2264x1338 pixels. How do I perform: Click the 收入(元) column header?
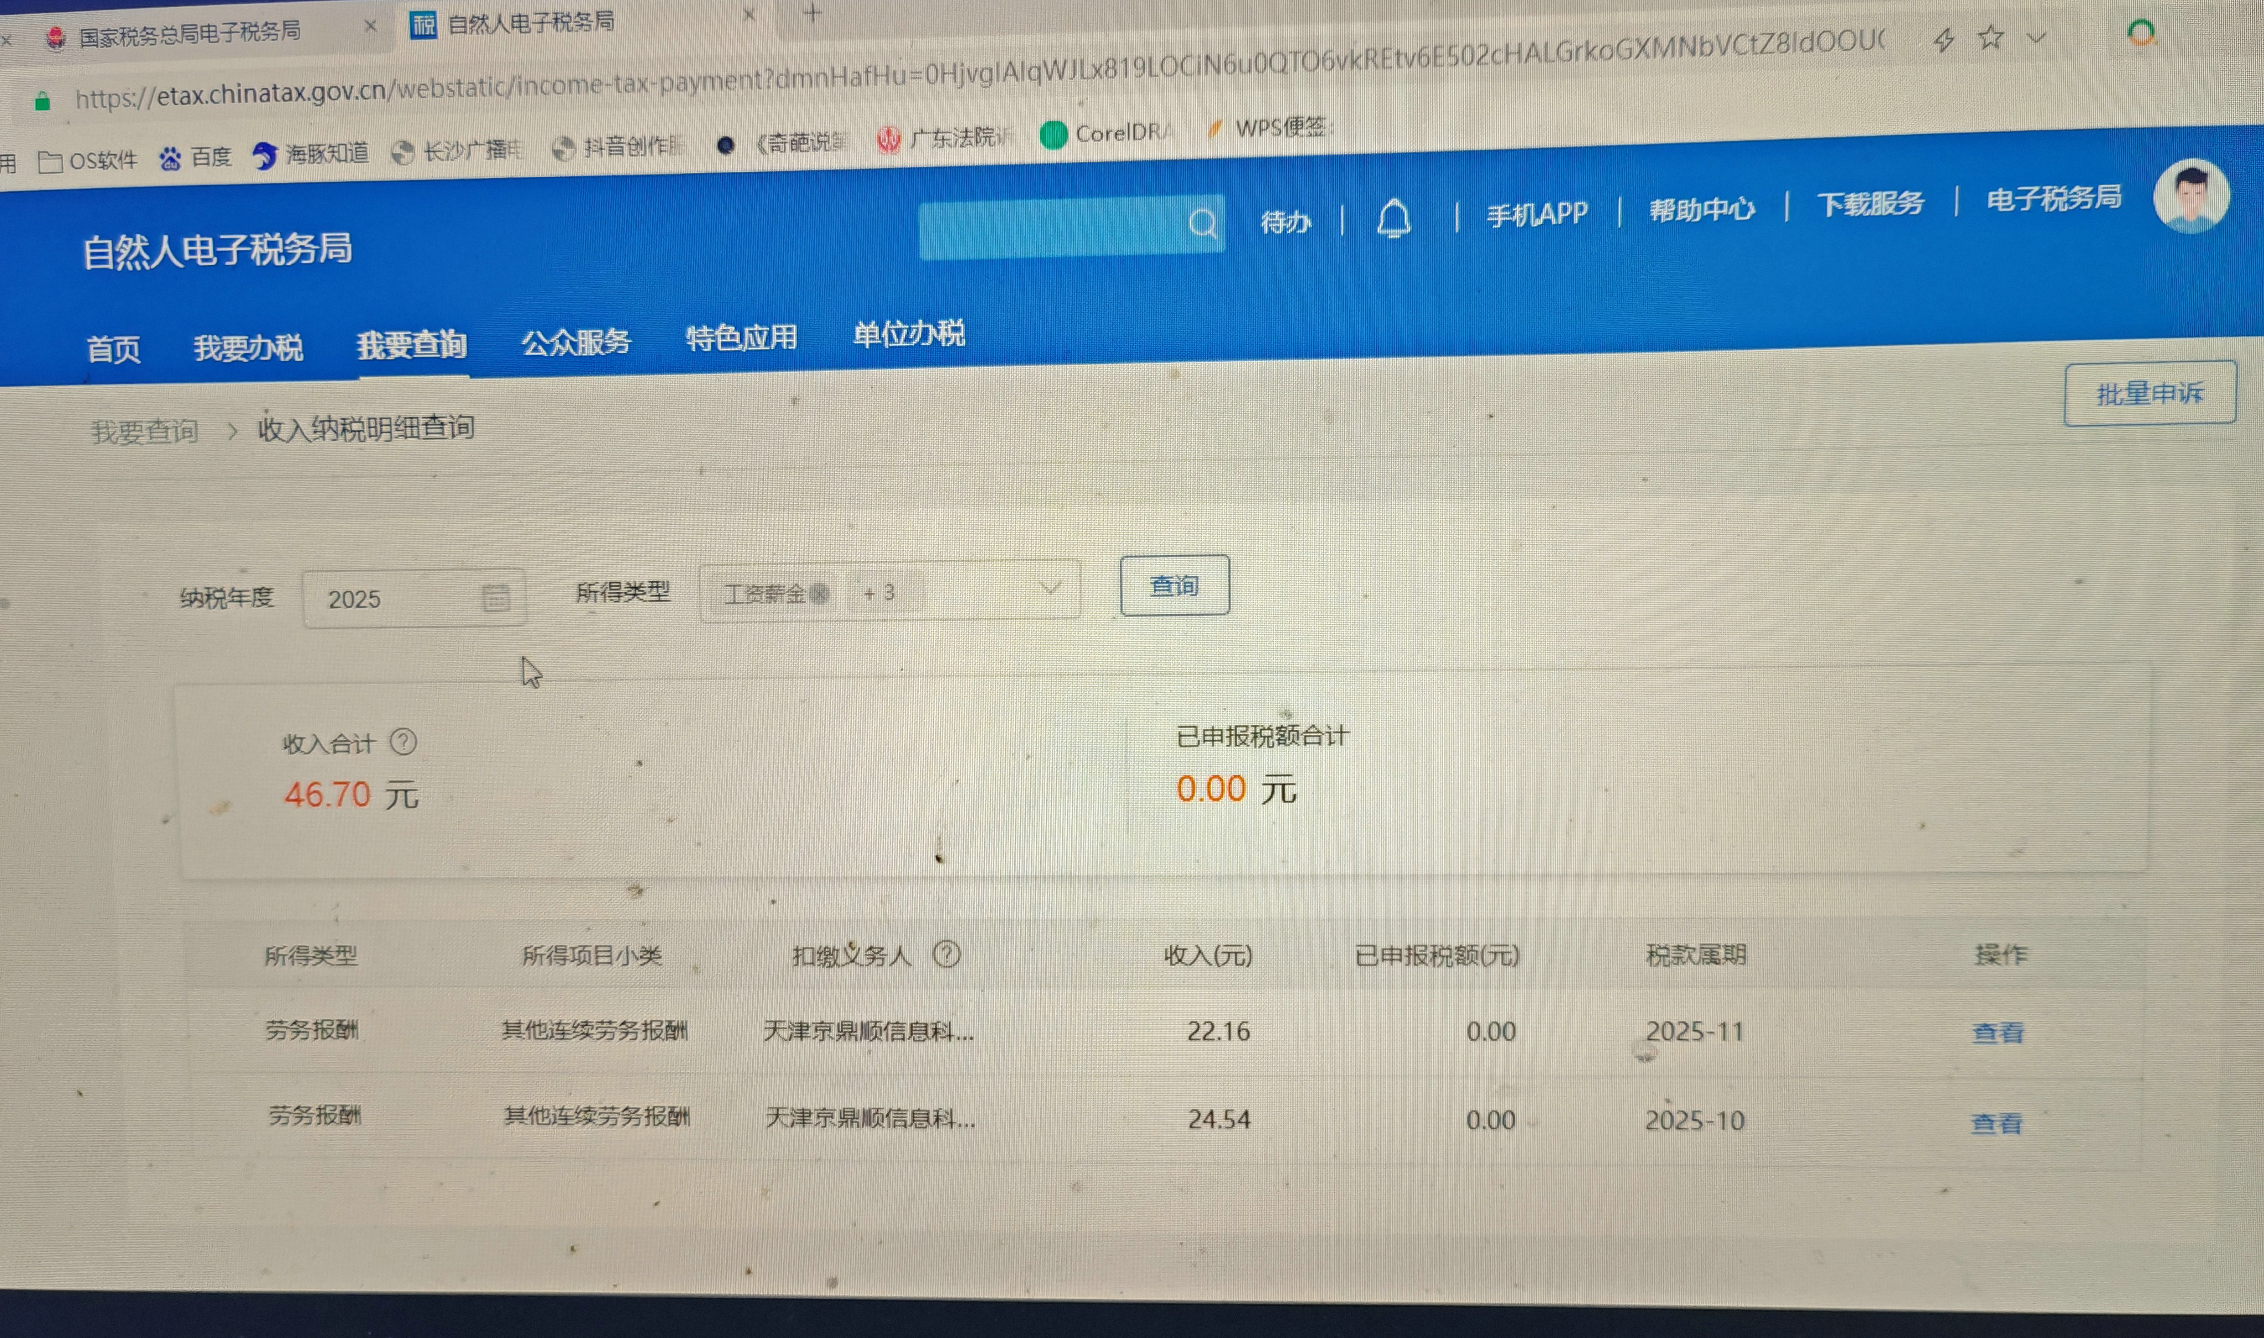pyautogui.click(x=1209, y=955)
